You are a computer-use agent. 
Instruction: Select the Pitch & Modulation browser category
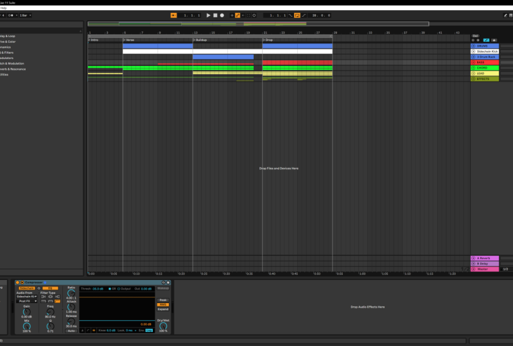(x=12, y=63)
